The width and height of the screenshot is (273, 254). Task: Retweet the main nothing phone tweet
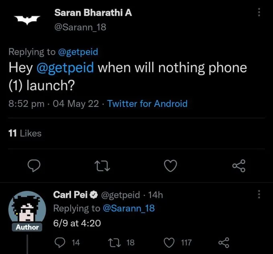102,165
